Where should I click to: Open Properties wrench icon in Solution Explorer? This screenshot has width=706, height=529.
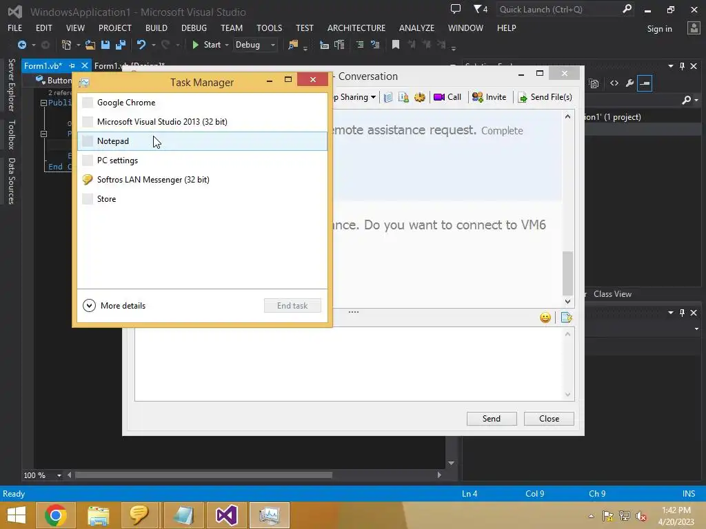(629, 83)
